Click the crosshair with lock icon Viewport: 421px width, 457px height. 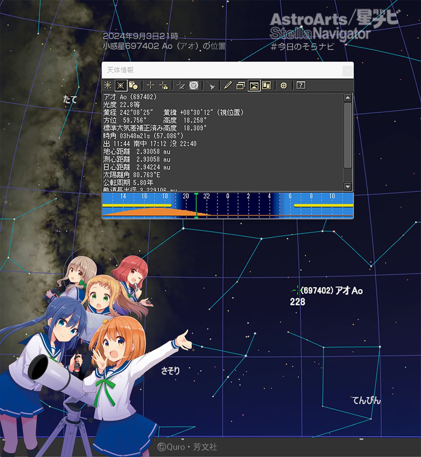click(x=163, y=85)
